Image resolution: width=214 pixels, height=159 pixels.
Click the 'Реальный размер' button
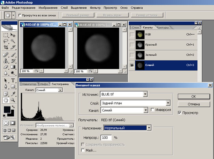pos(78,15)
